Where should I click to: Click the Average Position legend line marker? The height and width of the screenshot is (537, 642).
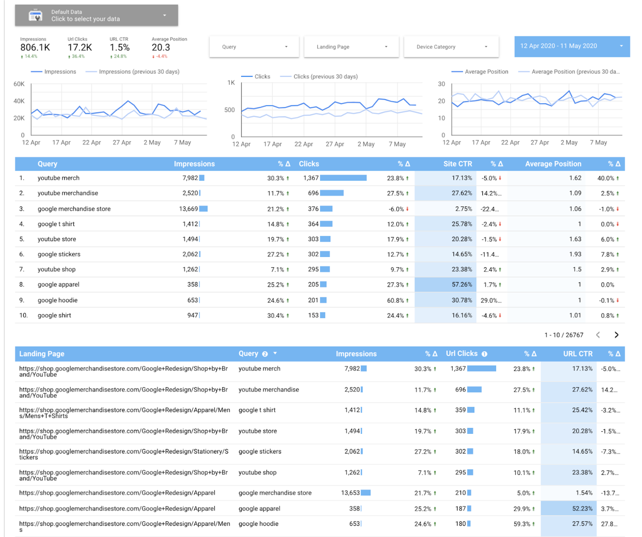click(x=457, y=71)
